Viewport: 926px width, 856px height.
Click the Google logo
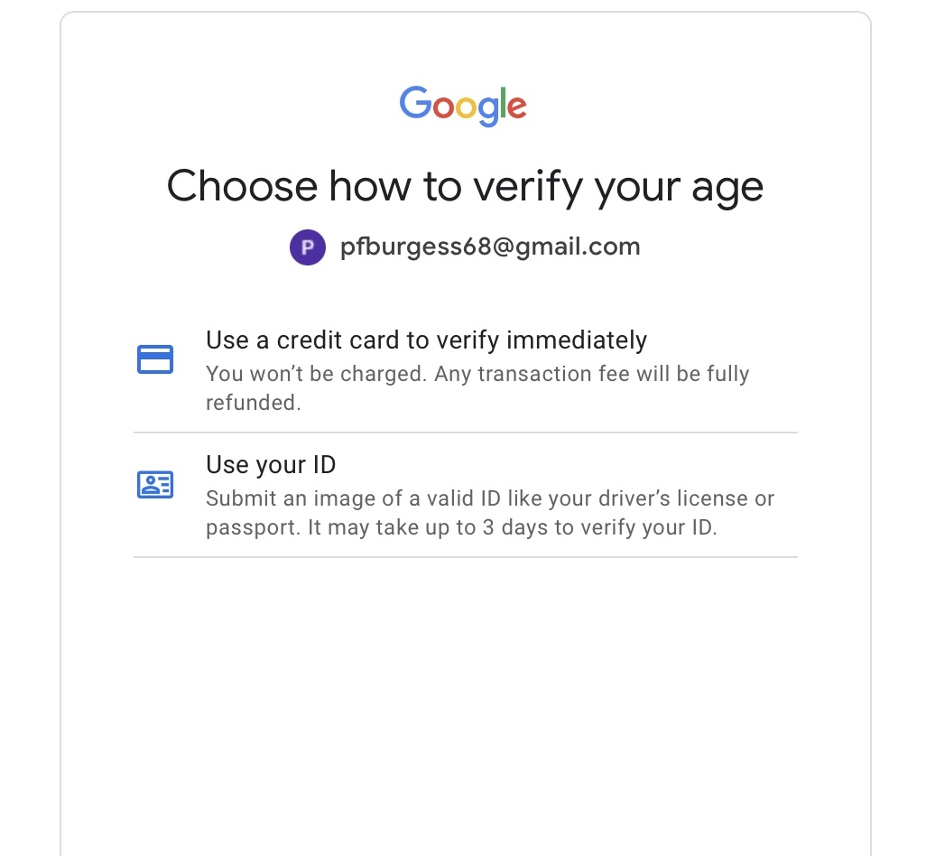[463, 107]
